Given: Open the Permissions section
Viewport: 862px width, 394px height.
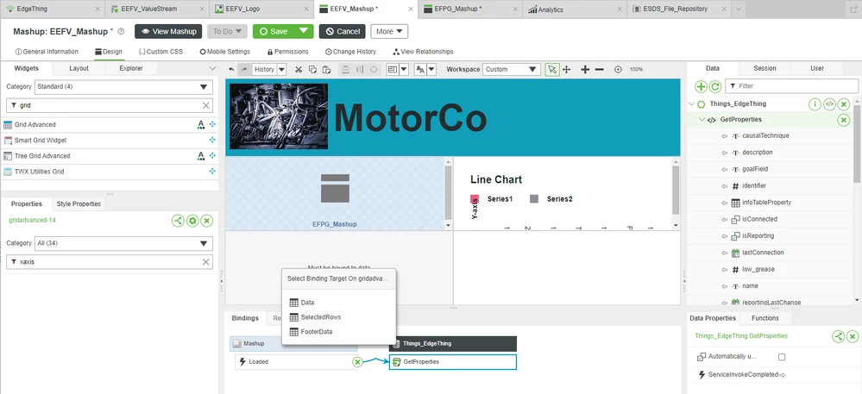Looking at the screenshot, I should (x=287, y=52).
